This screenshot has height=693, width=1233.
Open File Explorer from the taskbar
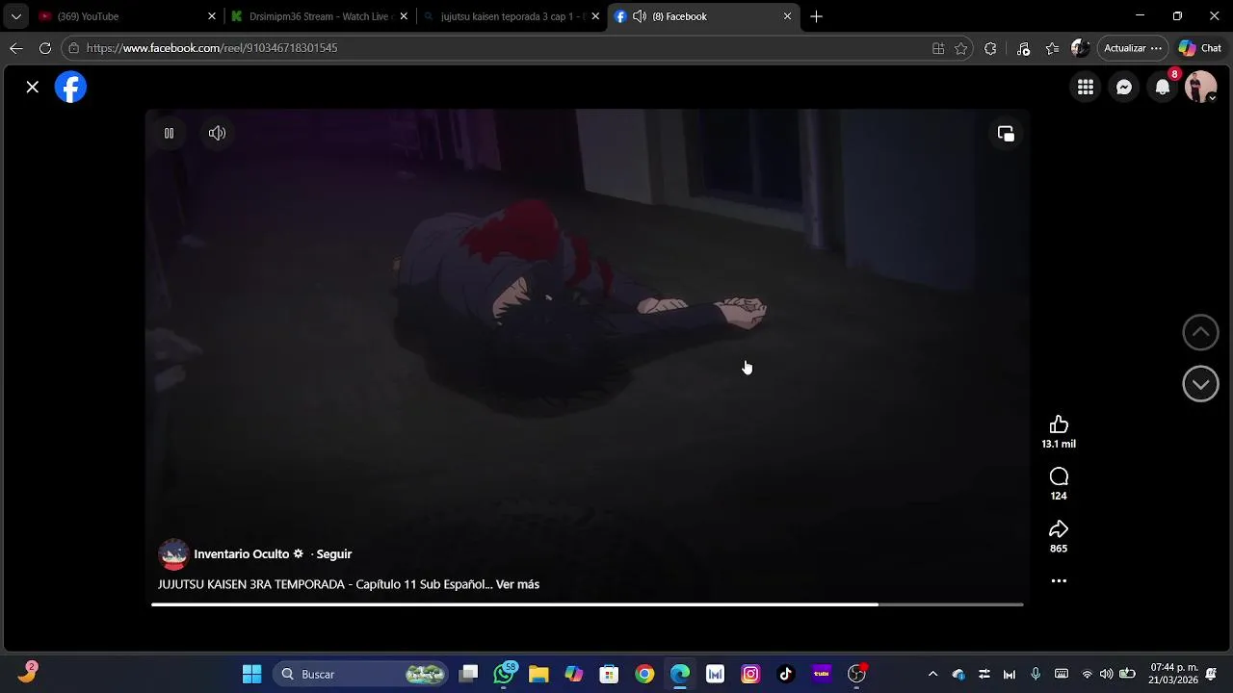click(538, 674)
